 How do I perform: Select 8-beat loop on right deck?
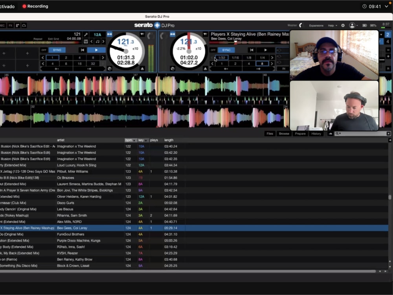point(262,64)
